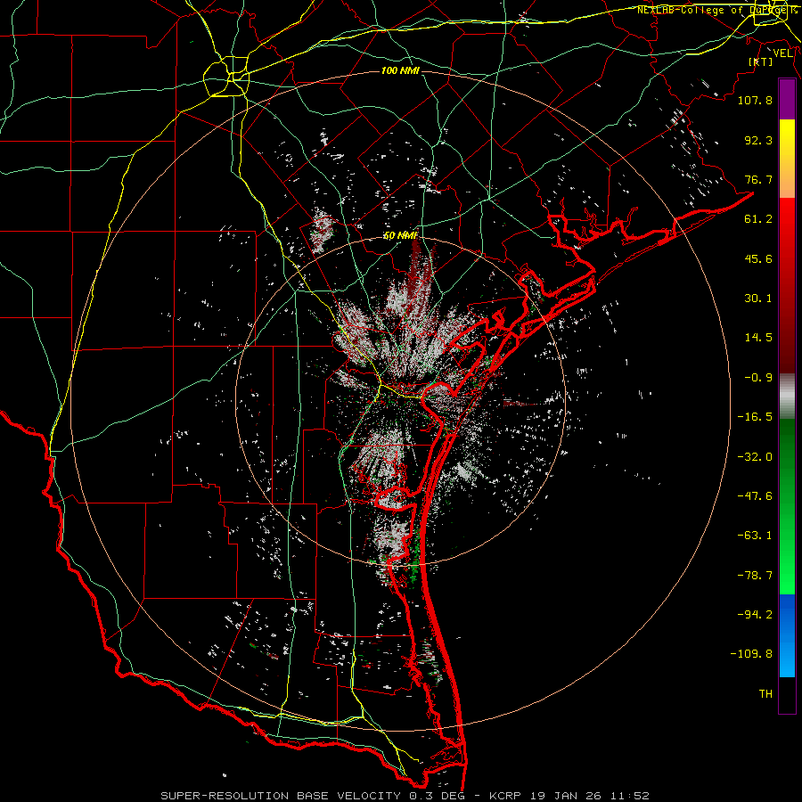Select the 14.5 velocity scale value

tap(758, 338)
